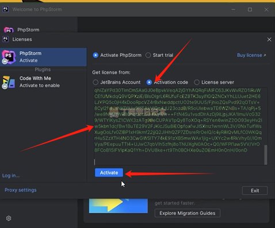Click the PhpStorm icon in the Licenses list
The height and width of the screenshot is (228, 275).
[9, 57]
